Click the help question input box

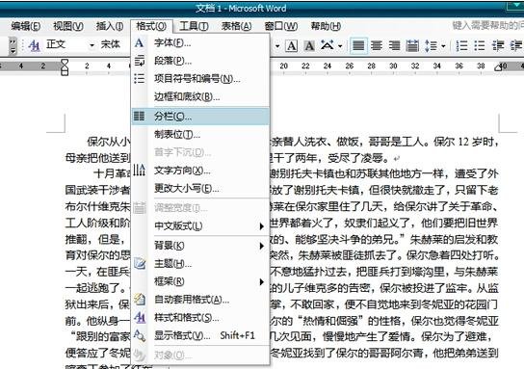pyautogui.click(x=487, y=25)
